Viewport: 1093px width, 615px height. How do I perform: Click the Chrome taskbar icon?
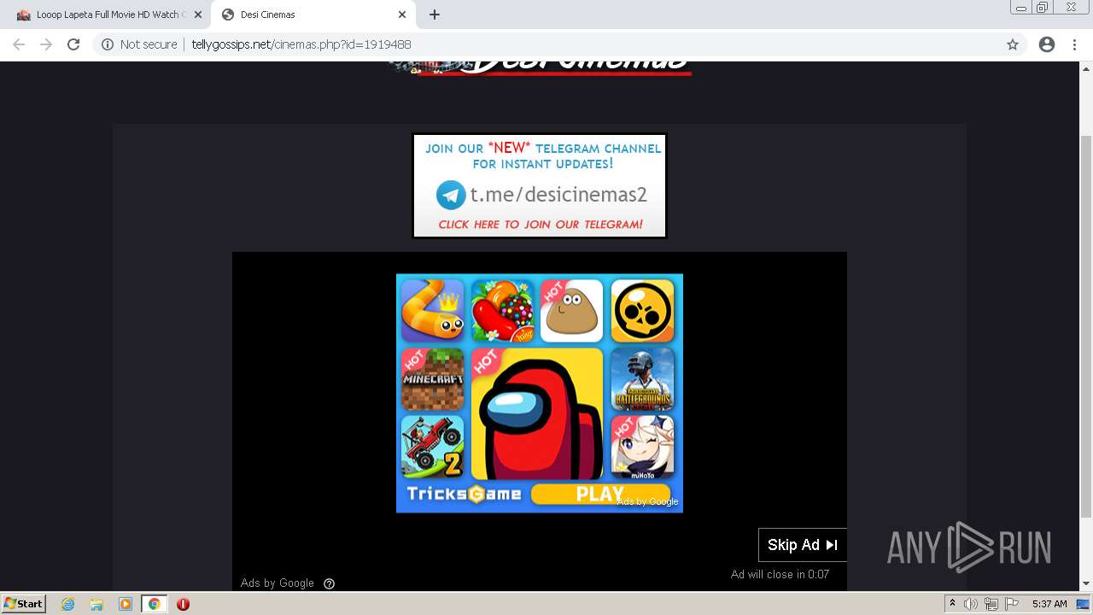click(x=155, y=604)
